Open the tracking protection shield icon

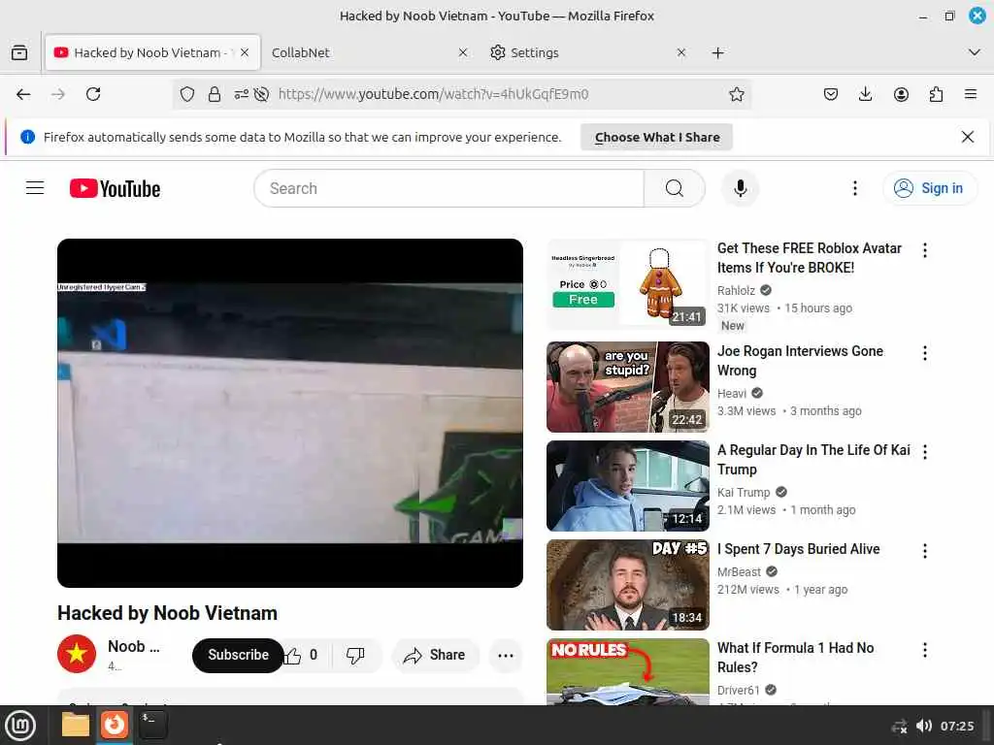tap(187, 94)
